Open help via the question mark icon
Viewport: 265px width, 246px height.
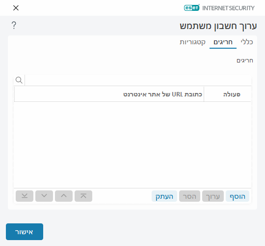pyautogui.click(x=14, y=26)
